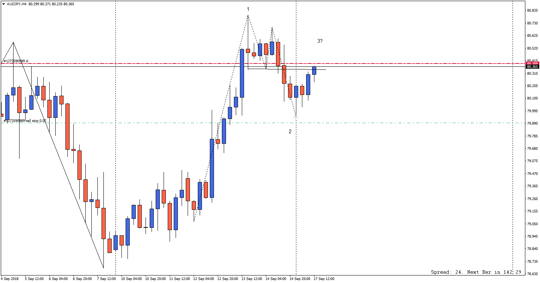Click the 79.155 price scale label
This screenshot has width=540, height=283.
(x=532, y=211)
